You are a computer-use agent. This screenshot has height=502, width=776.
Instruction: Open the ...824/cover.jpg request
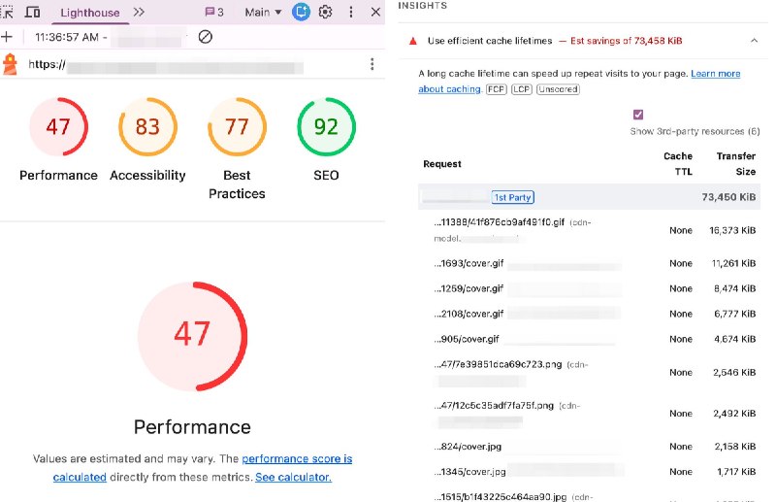(x=468, y=447)
